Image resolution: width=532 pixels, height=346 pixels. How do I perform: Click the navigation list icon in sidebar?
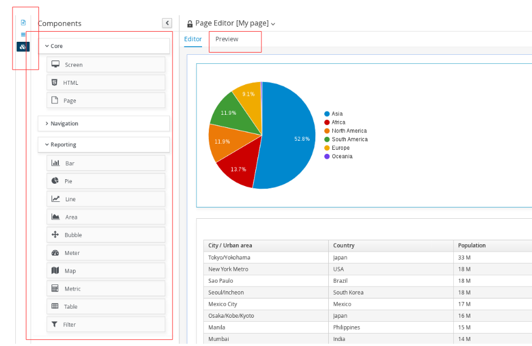coord(23,34)
